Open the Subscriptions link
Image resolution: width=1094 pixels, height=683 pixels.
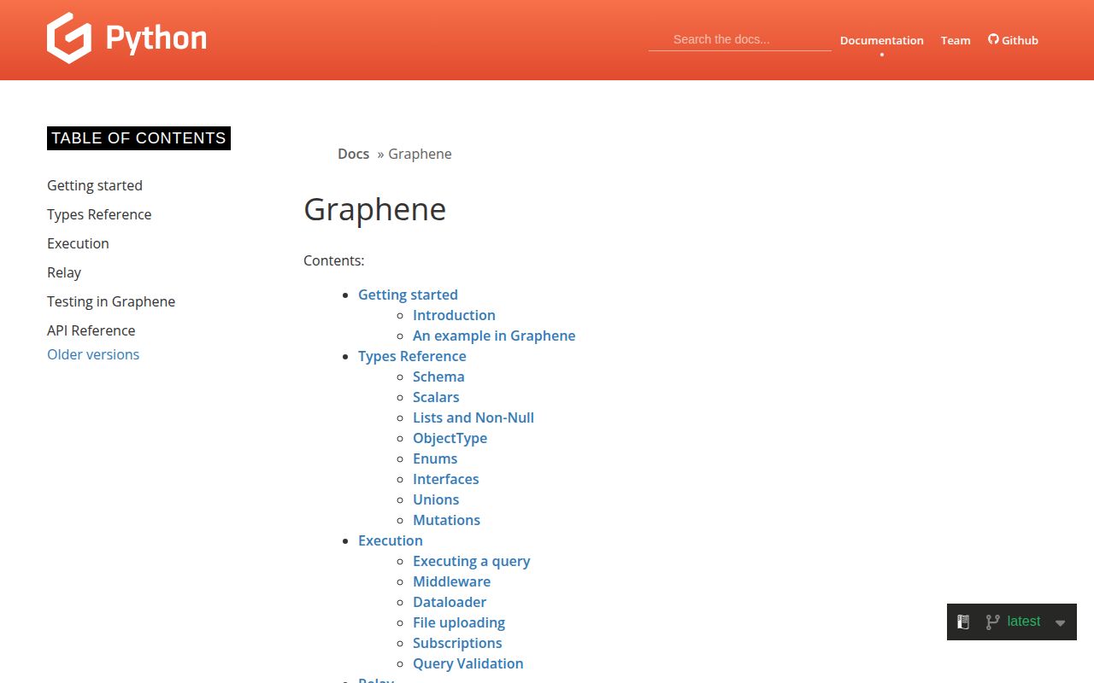click(x=457, y=643)
